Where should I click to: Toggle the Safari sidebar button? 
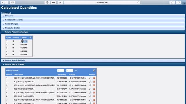pyautogui.click(x=12, y=2)
